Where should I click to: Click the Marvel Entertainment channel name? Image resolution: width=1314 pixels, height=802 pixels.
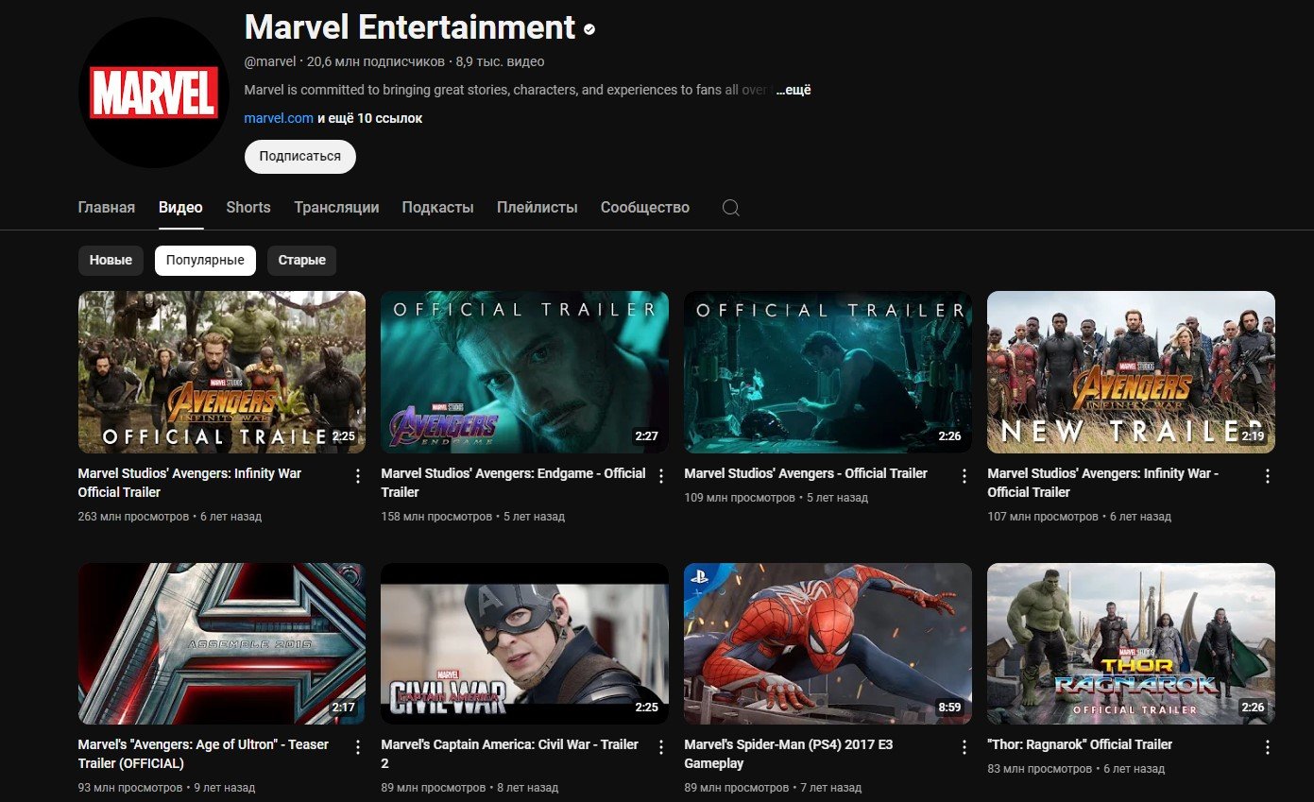410,27
